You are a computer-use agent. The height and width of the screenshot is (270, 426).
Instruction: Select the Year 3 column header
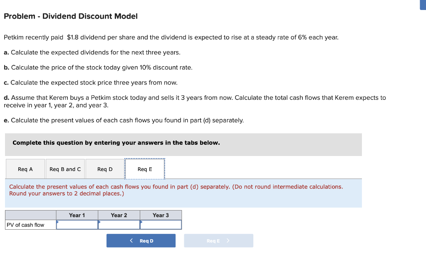[161, 215]
